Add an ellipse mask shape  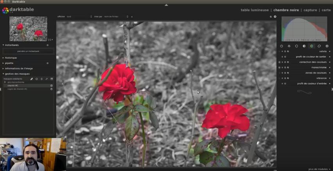click(41, 79)
